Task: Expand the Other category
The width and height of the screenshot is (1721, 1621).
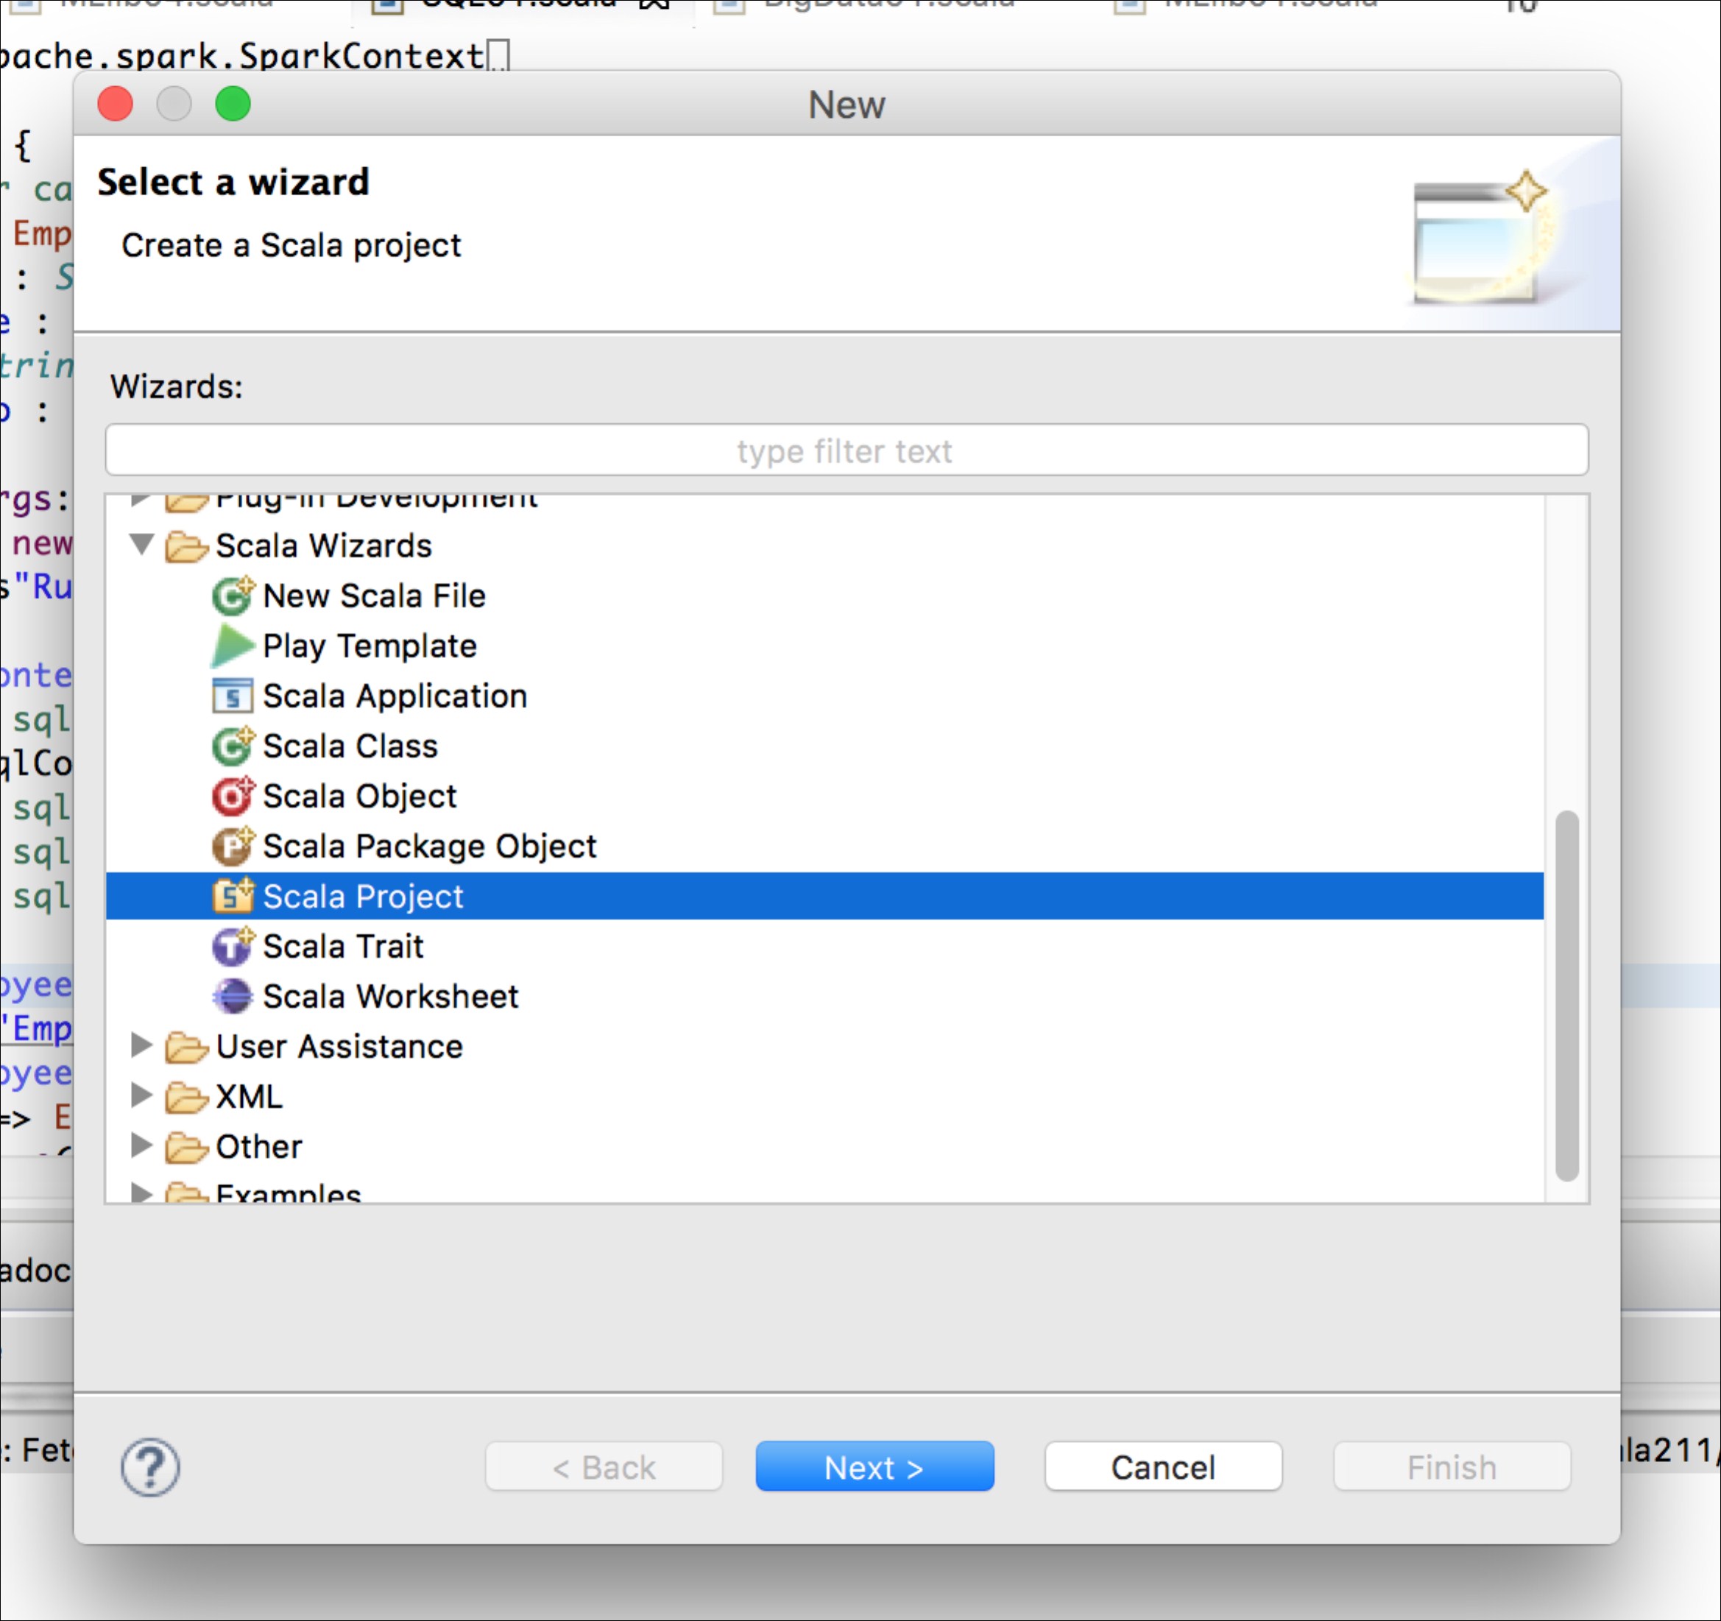Action: [x=141, y=1145]
